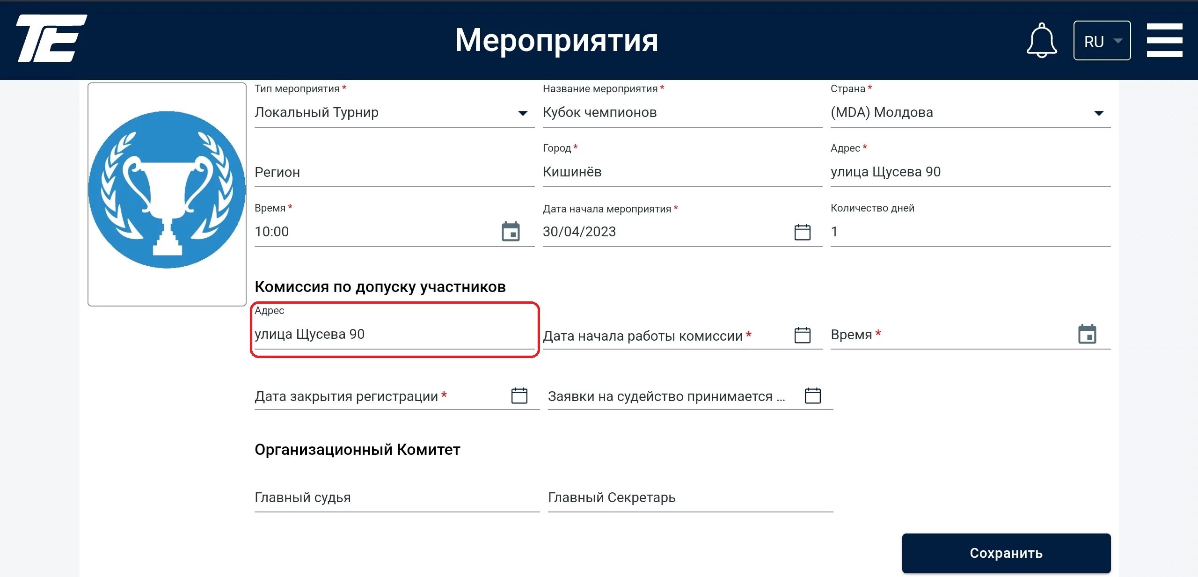The image size is (1198, 577).
Task: Open the hamburger menu
Action: (x=1164, y=40)
